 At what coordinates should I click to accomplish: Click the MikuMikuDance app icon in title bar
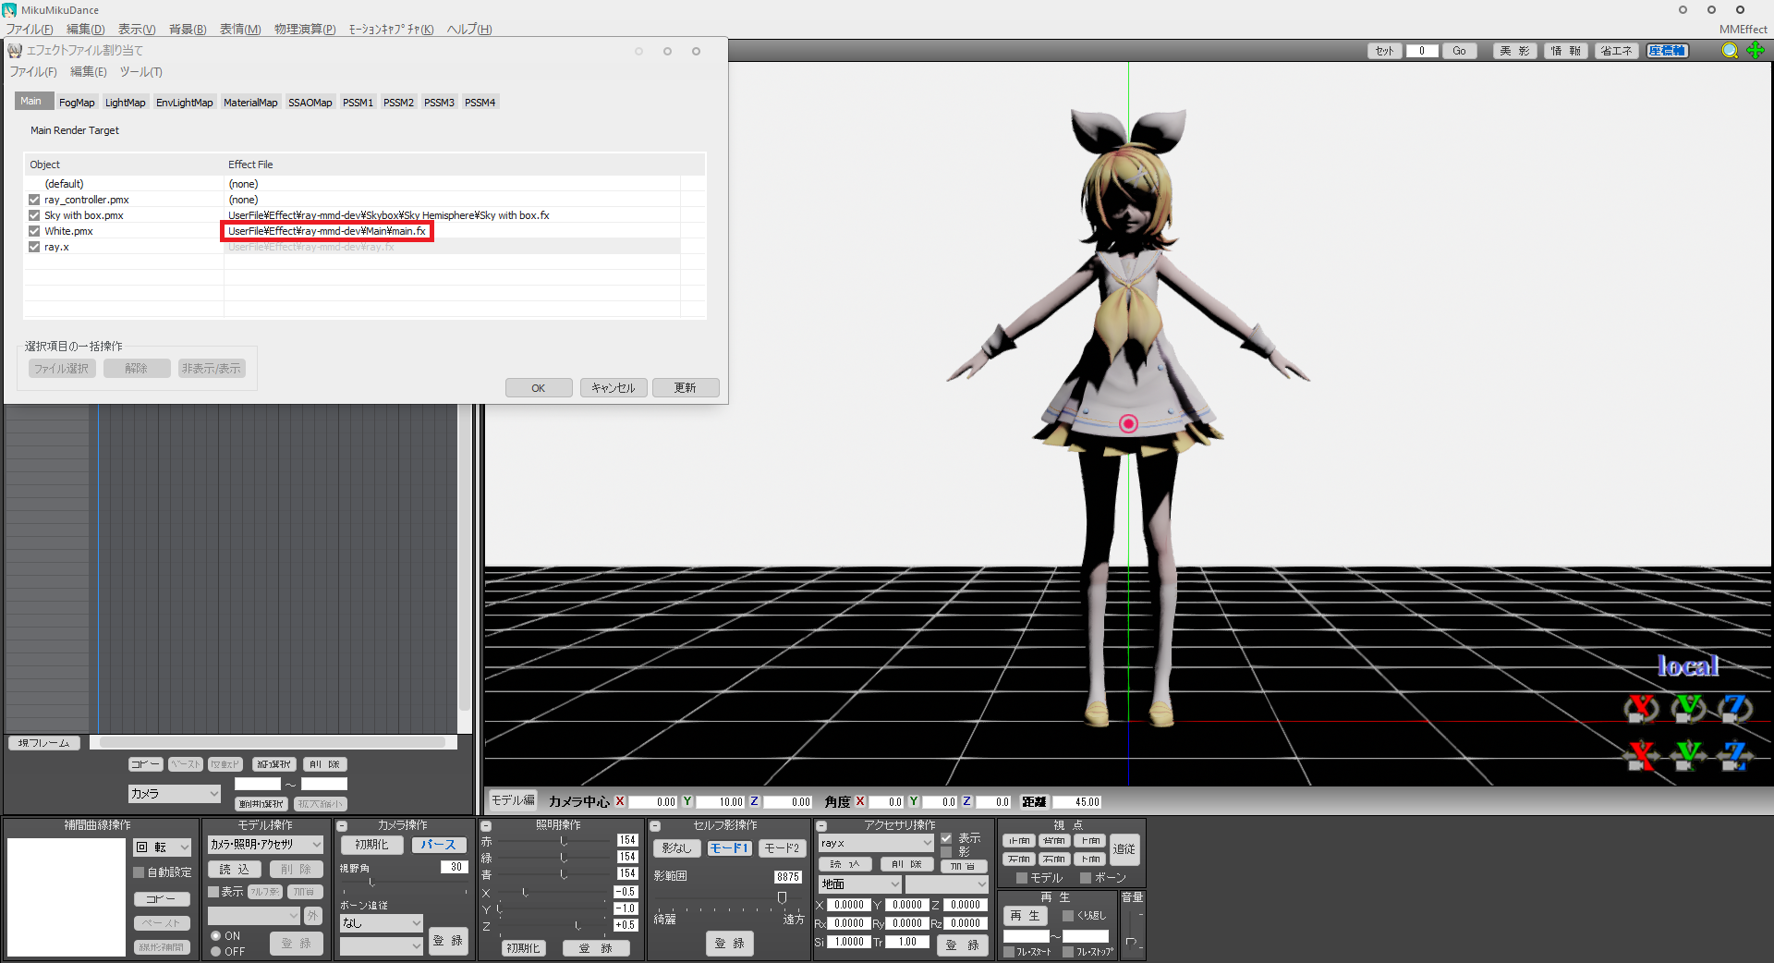point(9,10)
